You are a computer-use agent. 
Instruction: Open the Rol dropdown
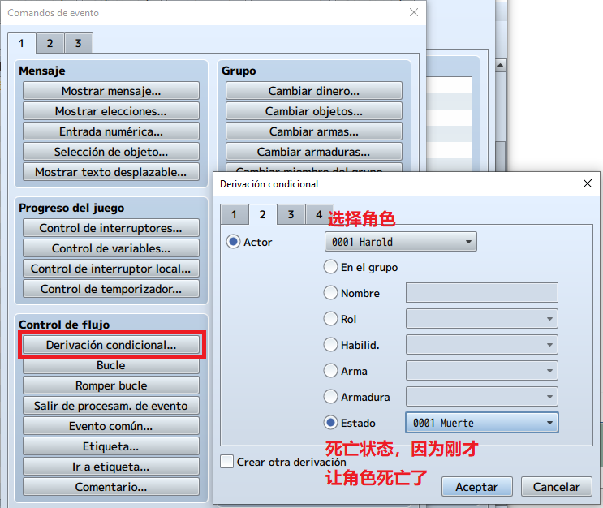point(482,319)
